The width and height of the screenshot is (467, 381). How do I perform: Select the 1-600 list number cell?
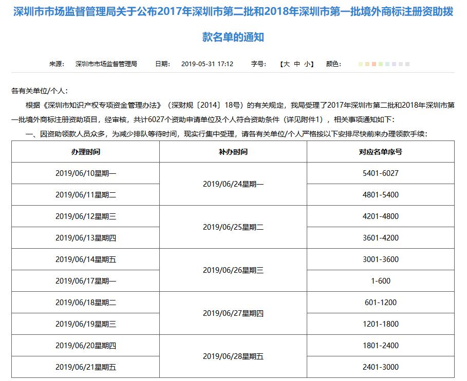pos(380,281)
